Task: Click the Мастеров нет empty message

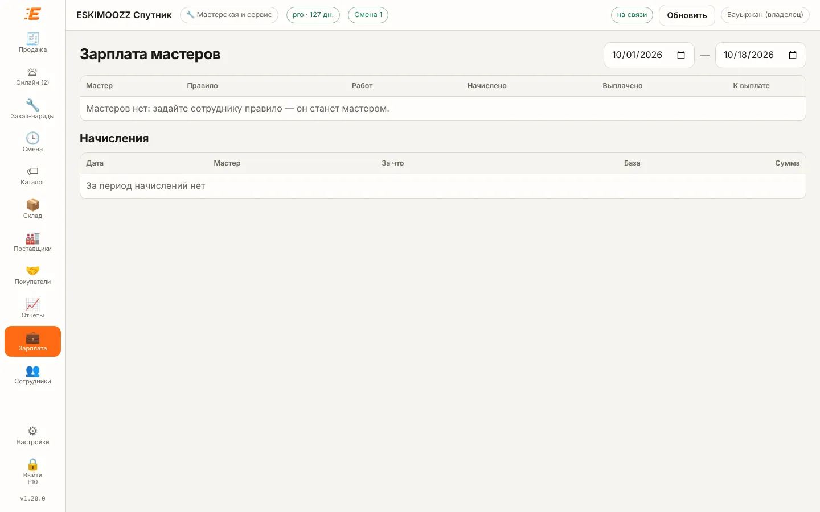Action: (237, 109)
